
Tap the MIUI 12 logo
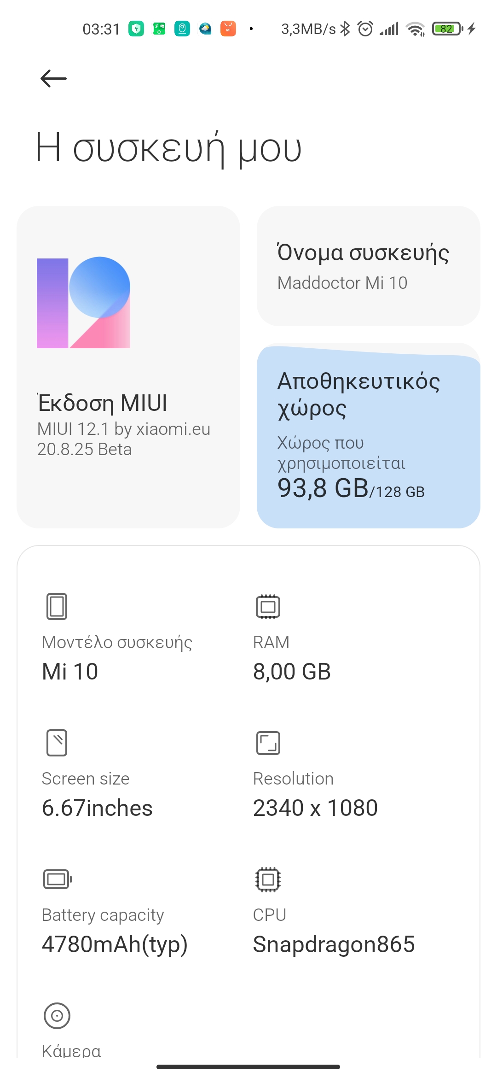83,303
